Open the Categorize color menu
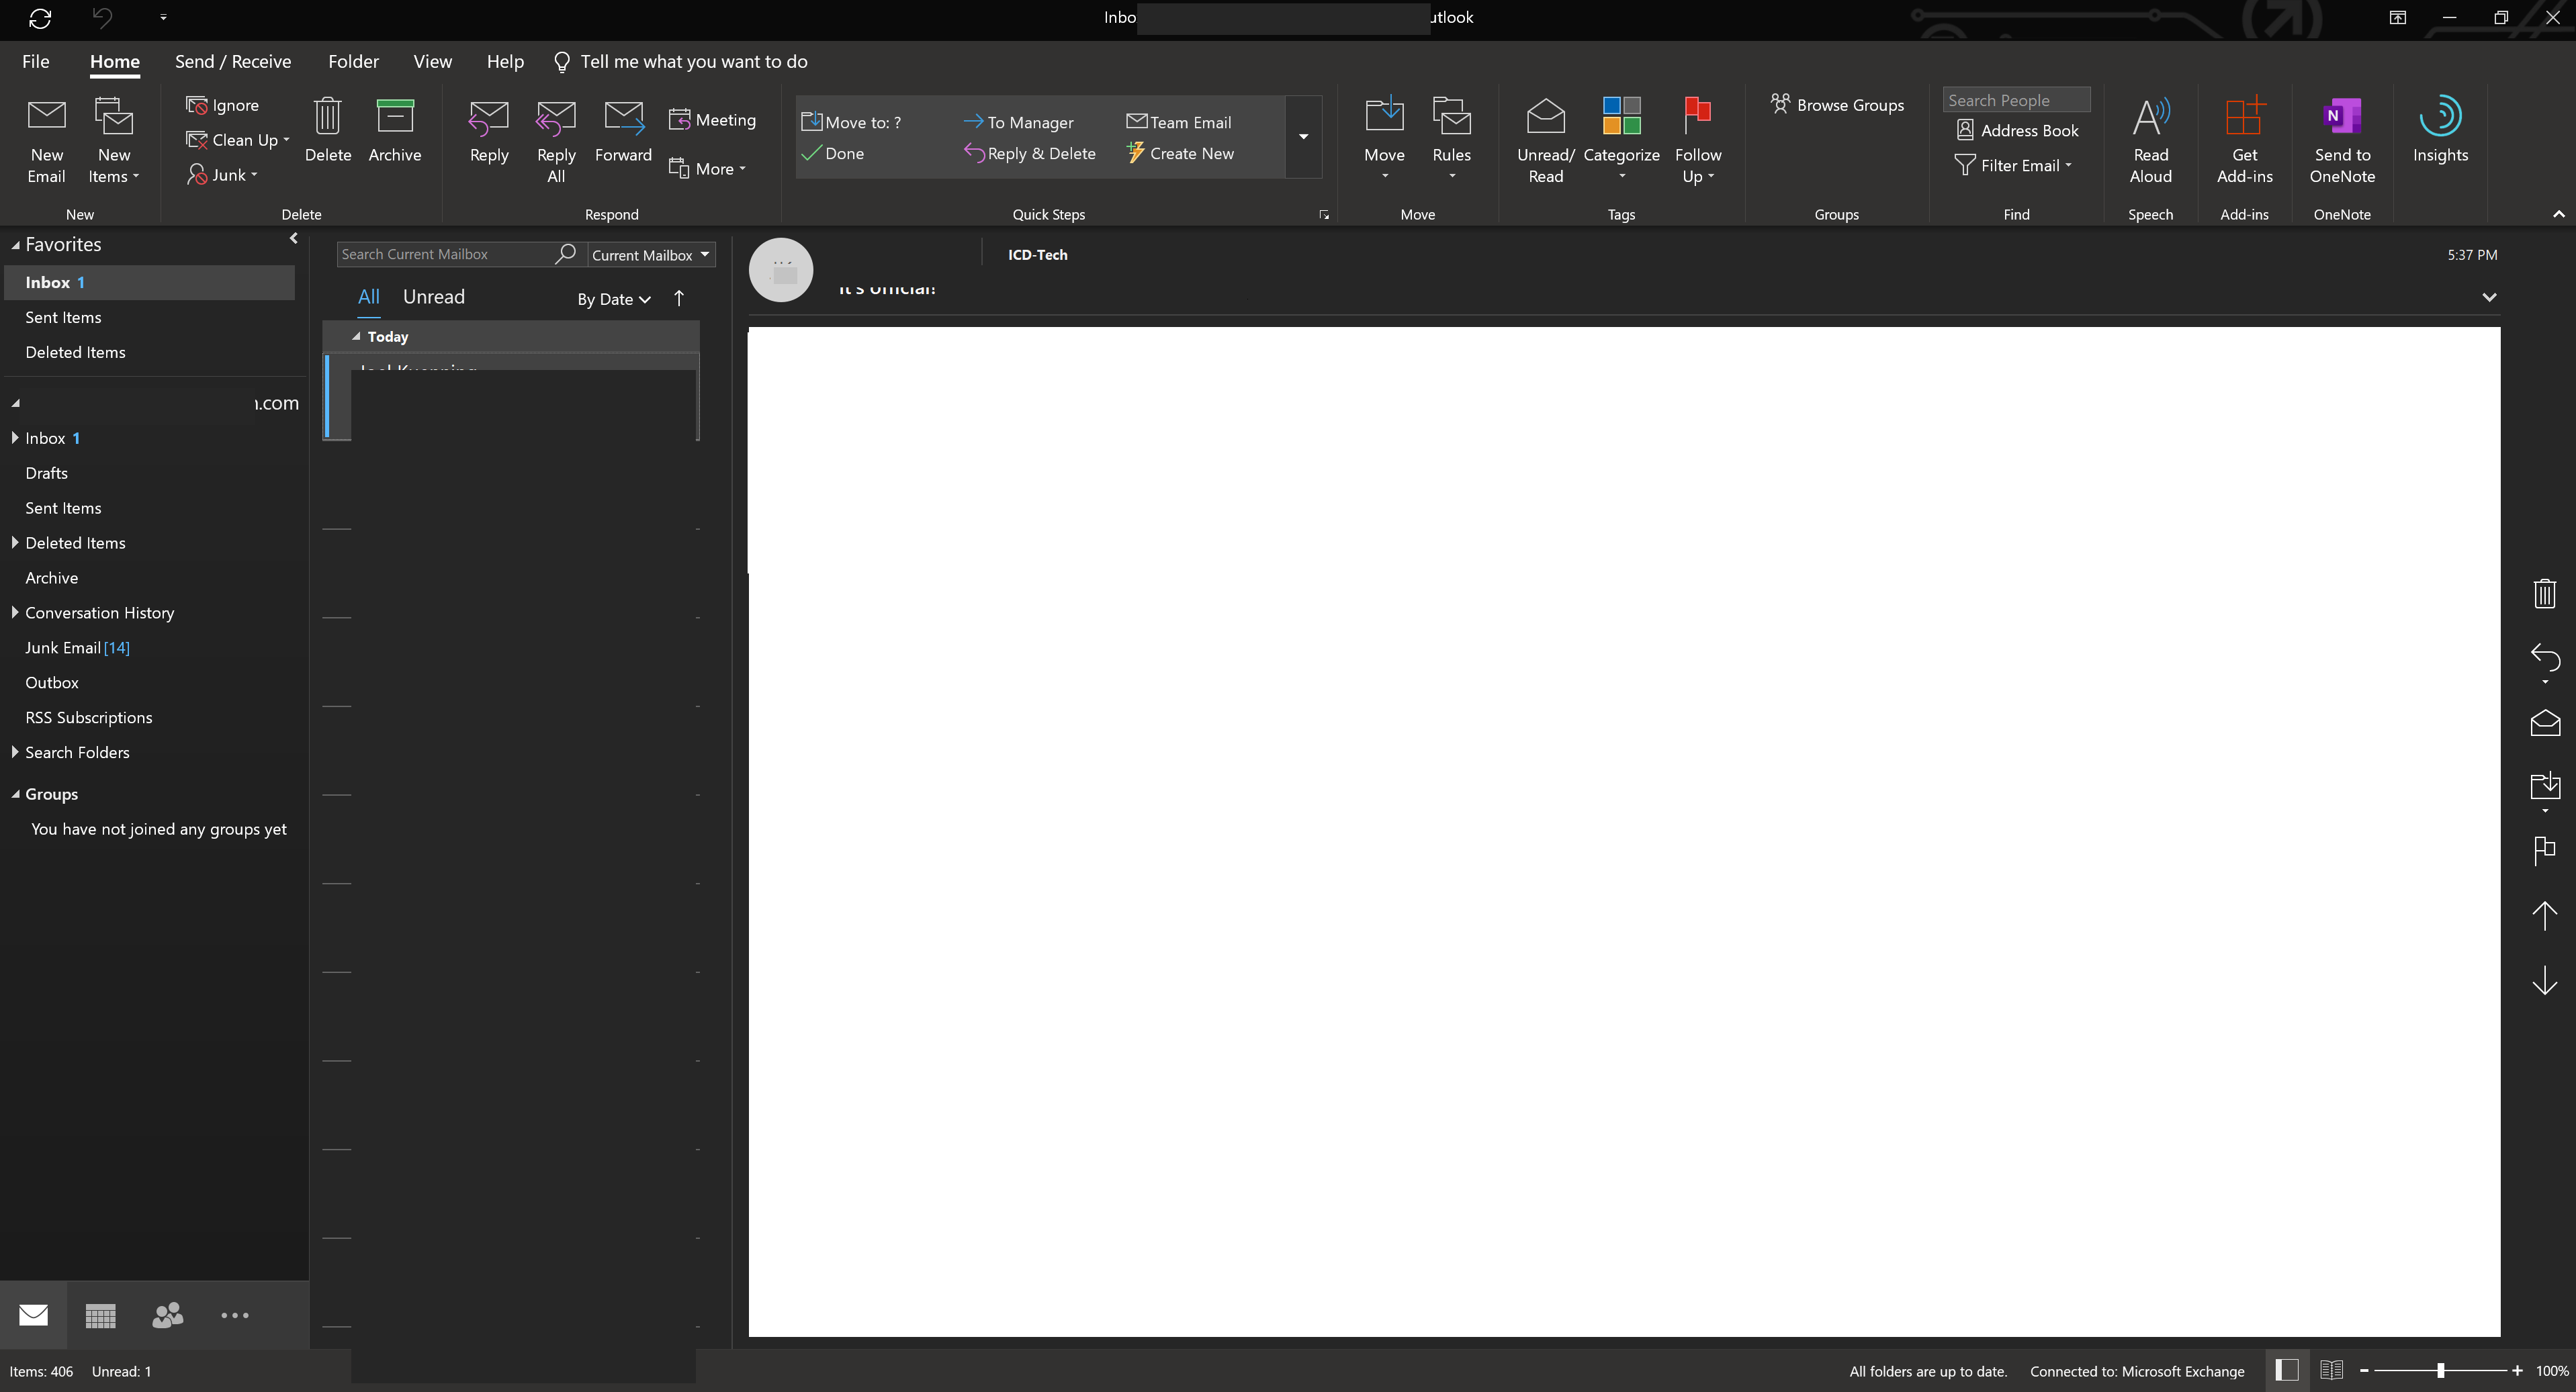 click(1621, 140)
